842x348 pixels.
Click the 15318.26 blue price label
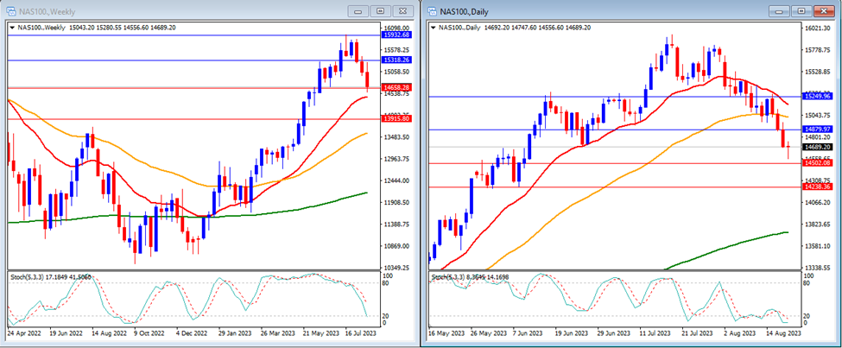(396, 60)
